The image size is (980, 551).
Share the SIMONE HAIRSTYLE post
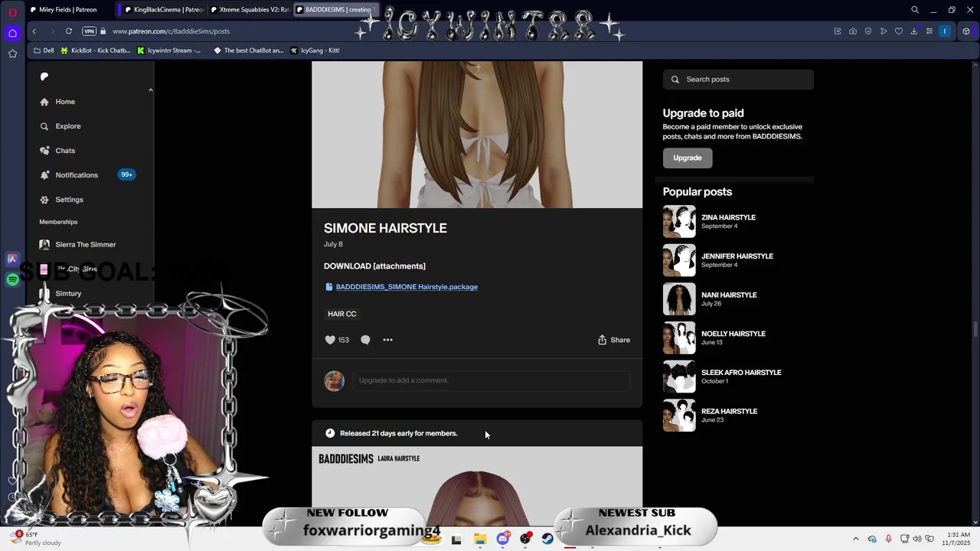pyautogui.click(x=614, y=340)
